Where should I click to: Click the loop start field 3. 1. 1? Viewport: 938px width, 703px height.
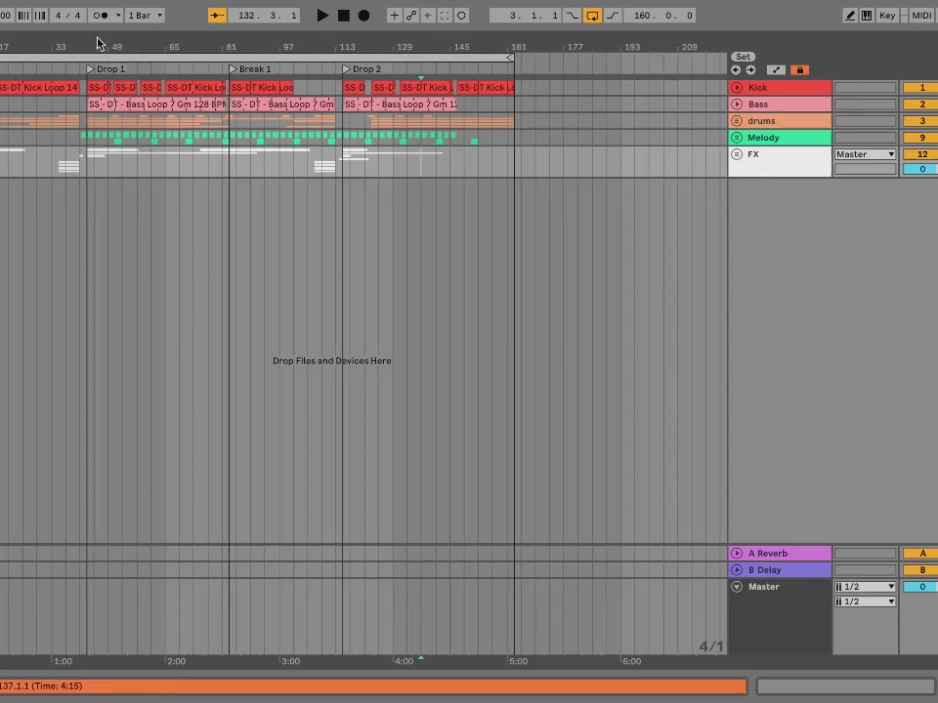pyautogui.click(x=526, y=16)
